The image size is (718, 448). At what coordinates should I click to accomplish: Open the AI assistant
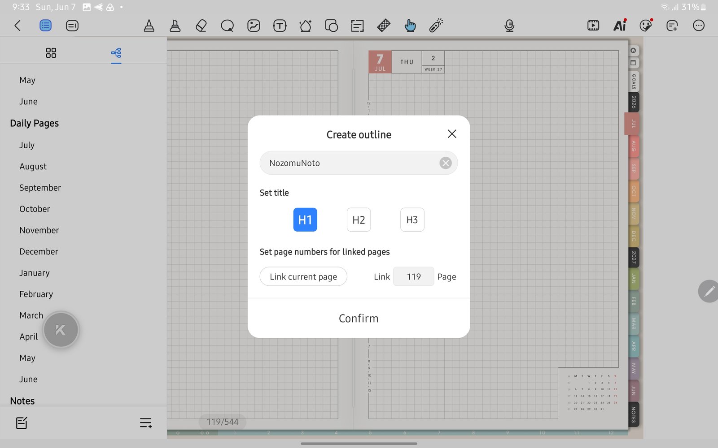click(x=620, y=26)
